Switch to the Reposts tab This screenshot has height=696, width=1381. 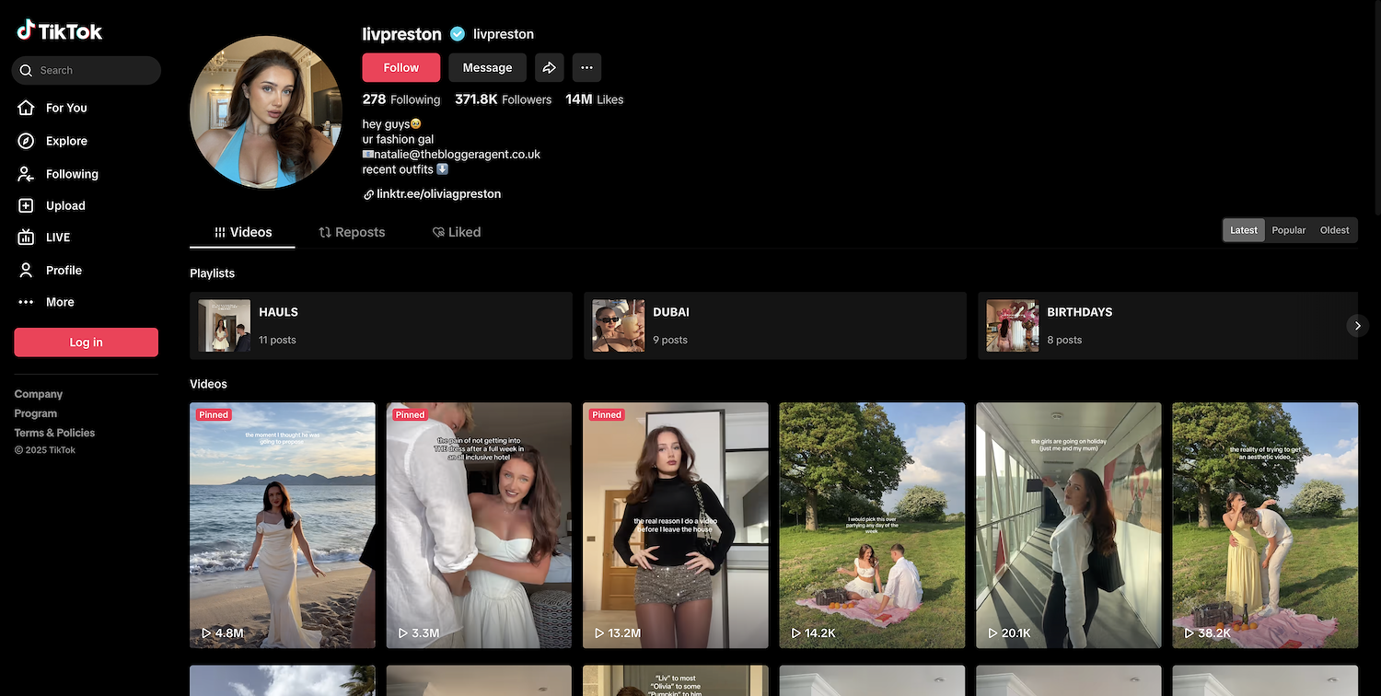point(352,232)
